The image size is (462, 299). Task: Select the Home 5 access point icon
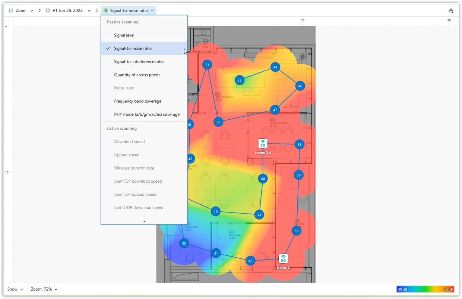283,258
